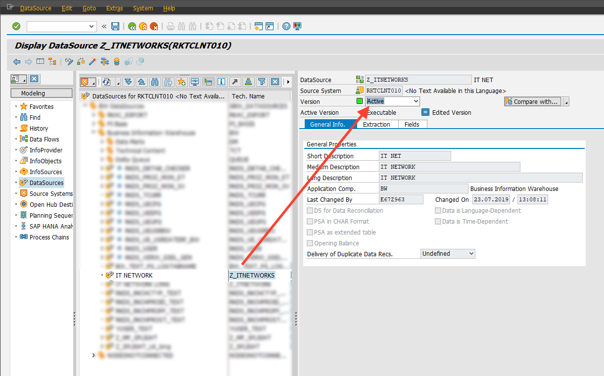Viewport: 604px width, 376px height.
Task: Expand the NODESNOTCONNECTED tree node
Action: click(x=94, y=355)
